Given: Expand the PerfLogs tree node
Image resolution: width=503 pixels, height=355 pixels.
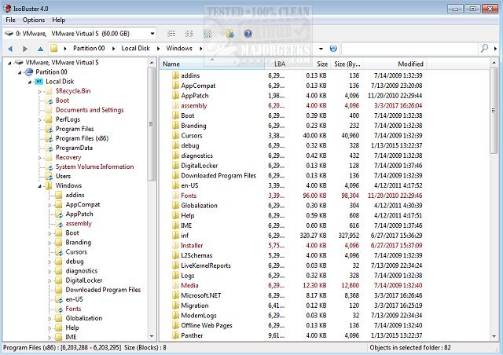Looking at the screenshot, I should point(40,120).
